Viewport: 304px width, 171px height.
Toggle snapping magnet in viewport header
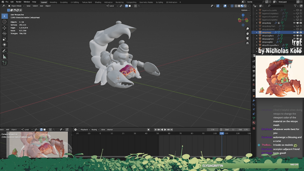pos(126,6)
